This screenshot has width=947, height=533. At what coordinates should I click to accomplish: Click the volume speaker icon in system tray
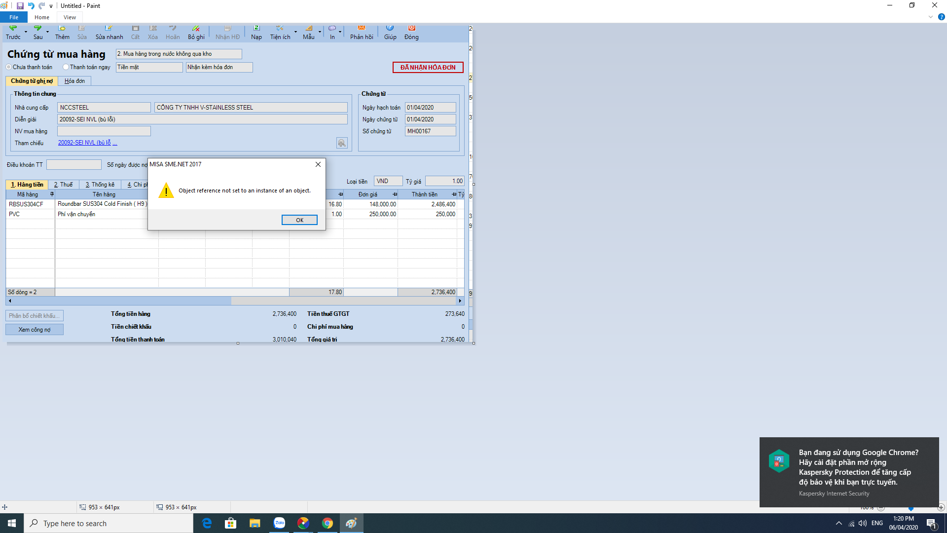tap(862, 523)
